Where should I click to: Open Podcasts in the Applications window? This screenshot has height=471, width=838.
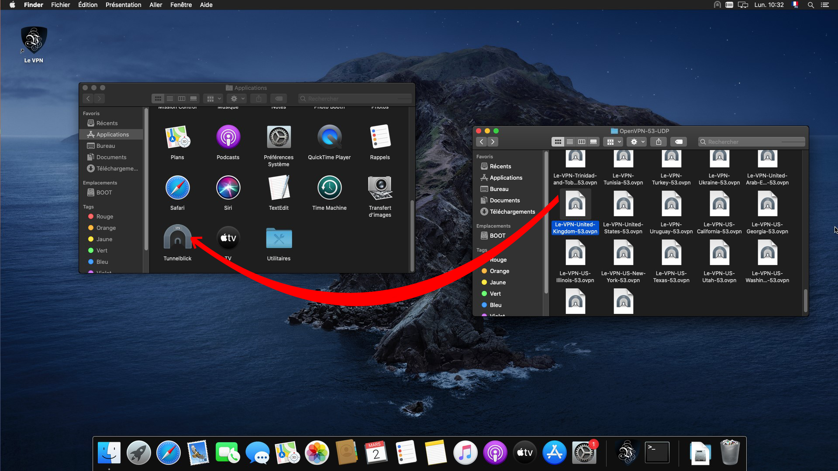pos(228,137)
